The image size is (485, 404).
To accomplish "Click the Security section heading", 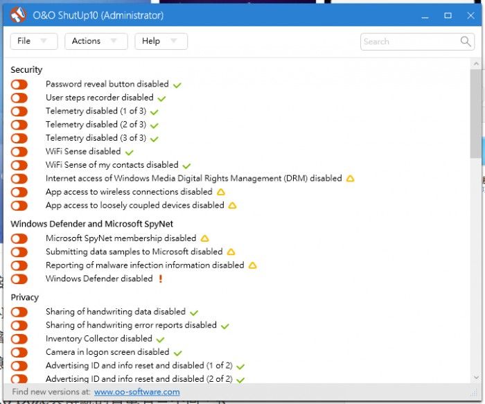I will pos(26,69).
